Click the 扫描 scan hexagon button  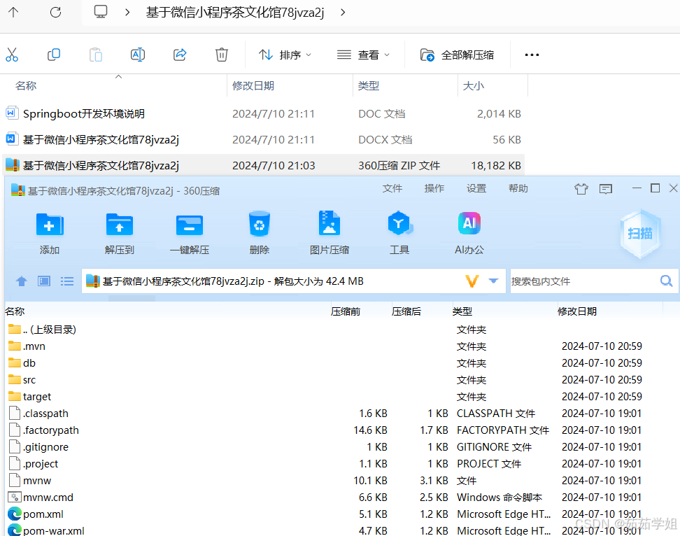click(640, 234)
